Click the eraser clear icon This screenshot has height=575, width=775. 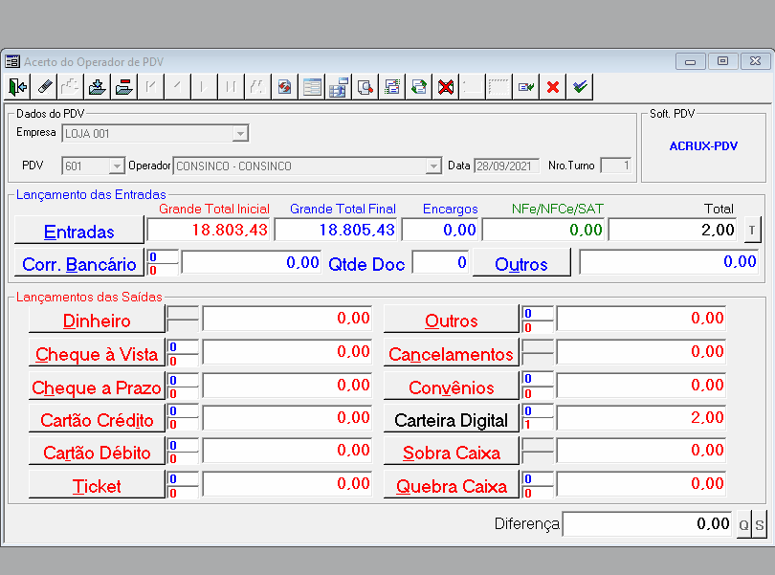[x=44, y=87]
